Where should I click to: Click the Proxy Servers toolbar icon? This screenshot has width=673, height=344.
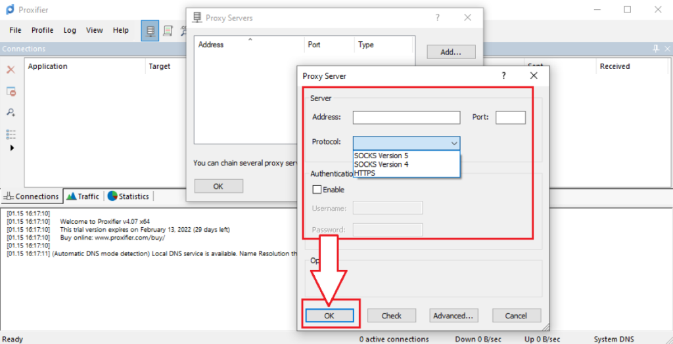[150, 30]
